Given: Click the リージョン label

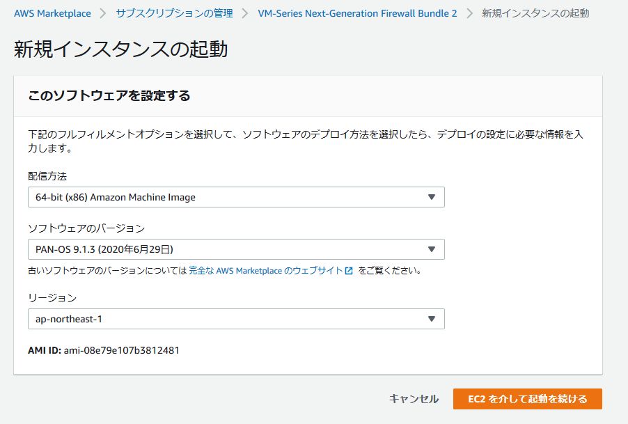Looking at the screenshot, I should (x=52, y=298).
